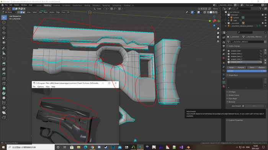Toggle Auto Smooth checkbox in Normals
The height and width of the screenshot is (150, 268).
click(243, 106)
